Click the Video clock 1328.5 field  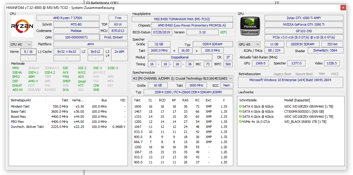[332, 64]
